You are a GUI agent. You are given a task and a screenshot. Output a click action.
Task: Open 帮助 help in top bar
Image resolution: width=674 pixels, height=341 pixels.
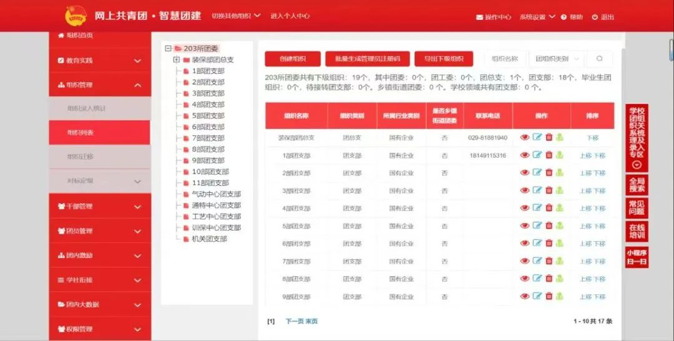tap(572, 17)
